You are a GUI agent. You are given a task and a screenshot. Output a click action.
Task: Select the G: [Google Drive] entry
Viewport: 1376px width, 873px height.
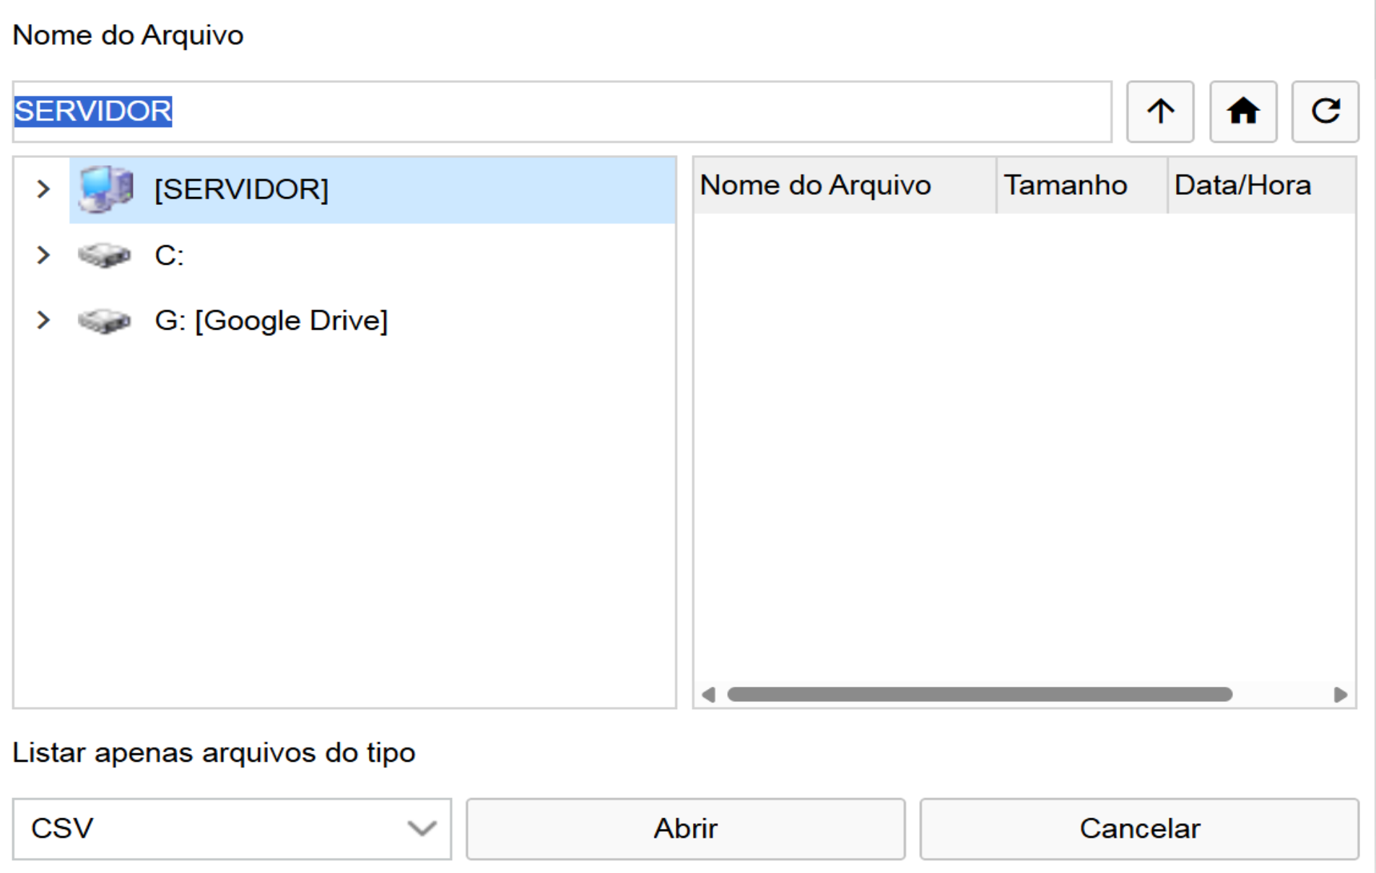pos(271,320)
